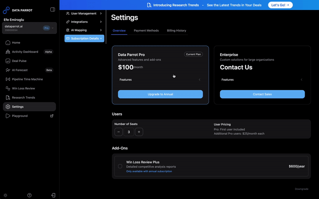Click the Additional Pro users pricing text
The image size is (319, 199).
coord(239,134)
